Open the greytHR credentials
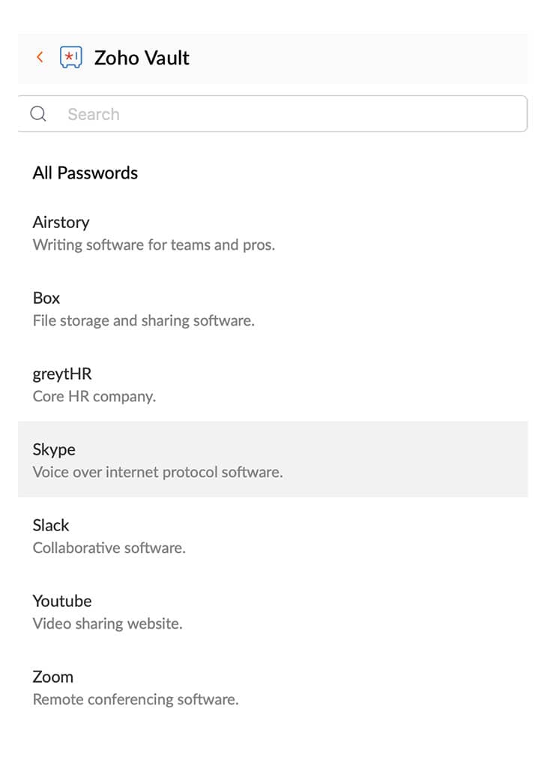Image resolution: width=541 pixels, height=760 pixels. (x=62, y=374)
